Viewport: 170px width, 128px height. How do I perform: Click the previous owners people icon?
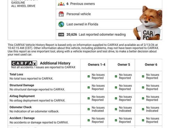tap(61, 4)
